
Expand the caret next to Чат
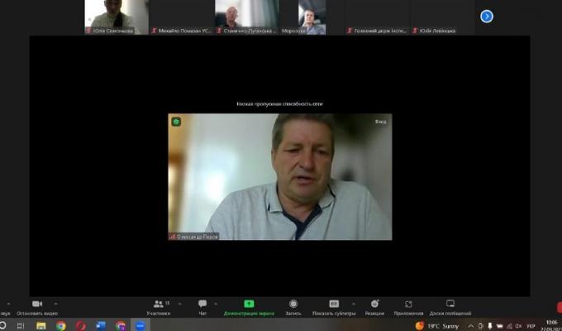tap(216, 304)
